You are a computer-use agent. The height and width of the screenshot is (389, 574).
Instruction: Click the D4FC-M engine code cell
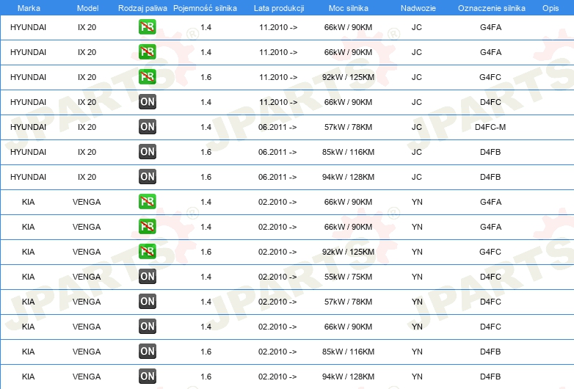(x=490, y=127)
